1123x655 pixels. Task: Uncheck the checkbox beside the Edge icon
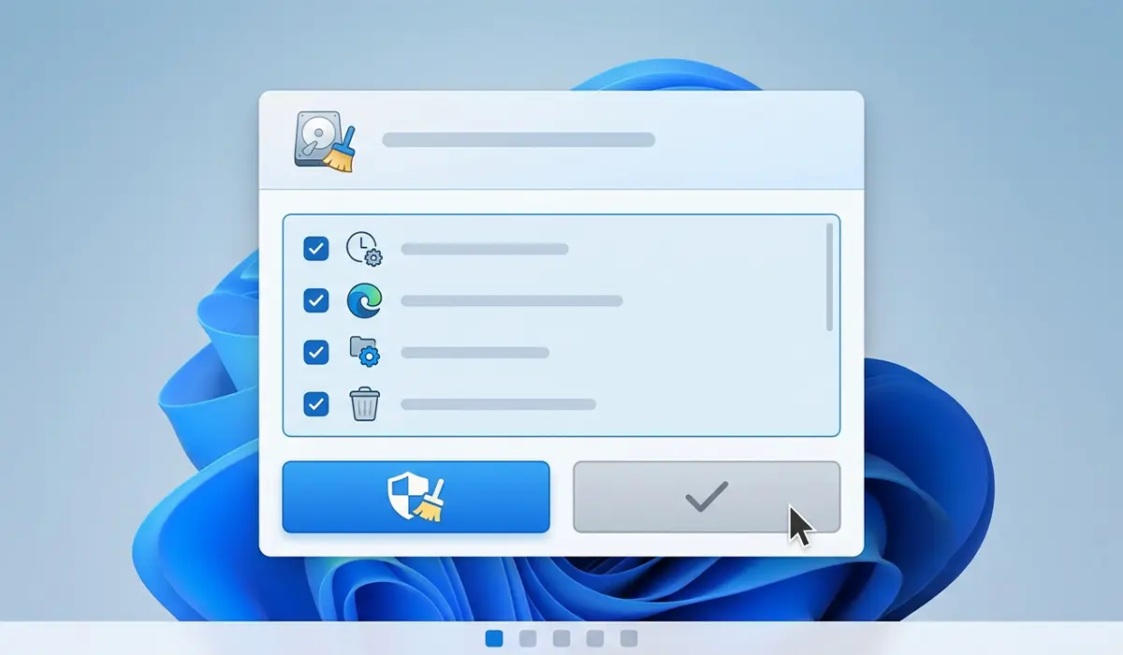316,301
